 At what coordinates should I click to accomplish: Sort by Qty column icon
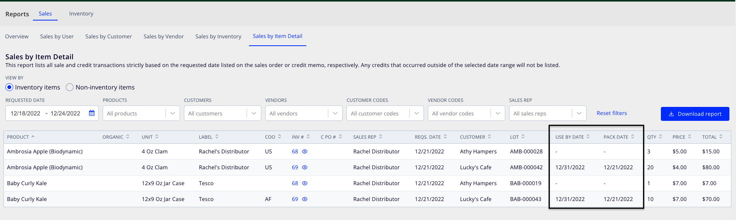coord(661,137)
